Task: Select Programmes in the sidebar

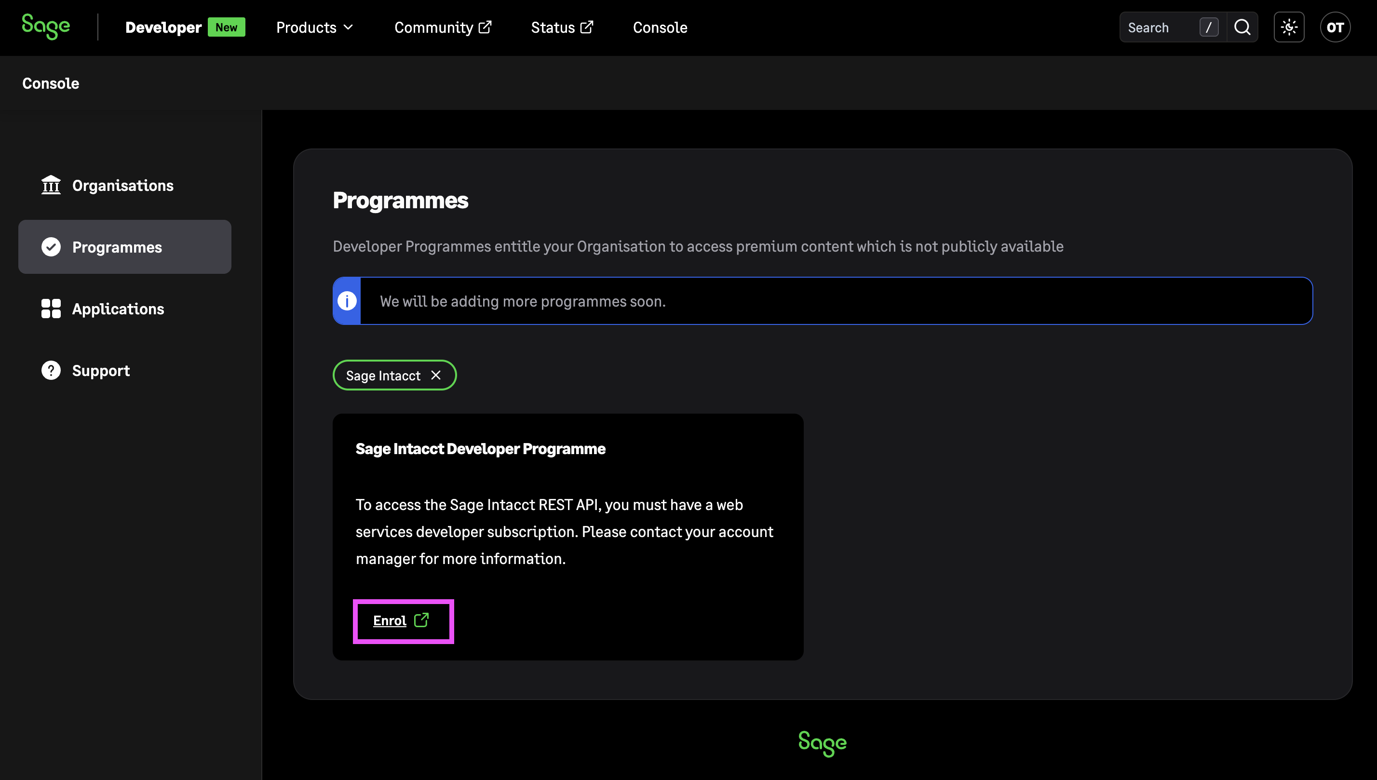Action: (125, 247)
